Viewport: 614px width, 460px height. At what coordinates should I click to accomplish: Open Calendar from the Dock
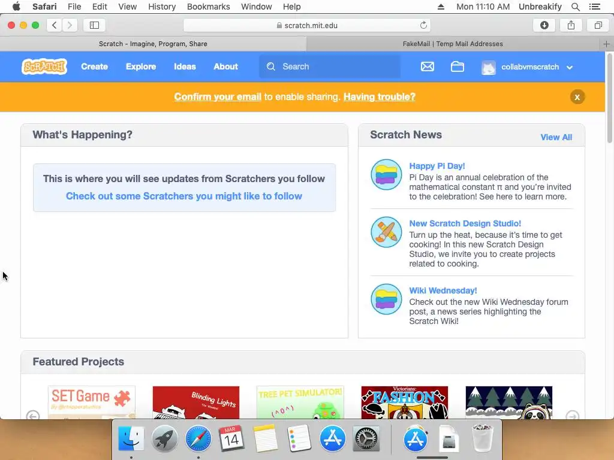(231, 438)
